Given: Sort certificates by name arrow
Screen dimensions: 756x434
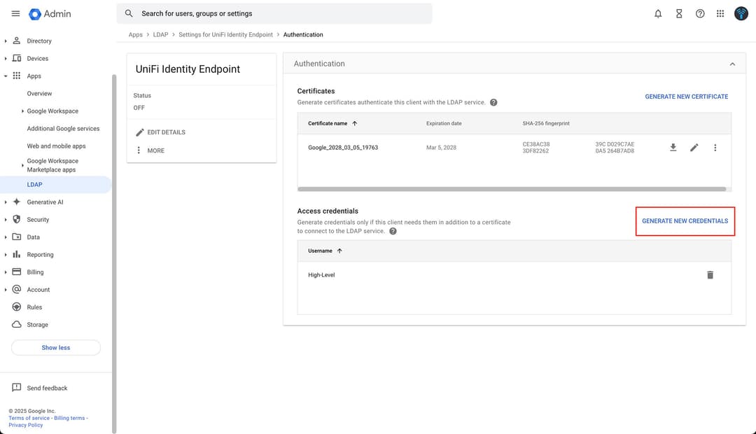Looking at the screenshot, I should pyautogui.click(x=354, y=123).
